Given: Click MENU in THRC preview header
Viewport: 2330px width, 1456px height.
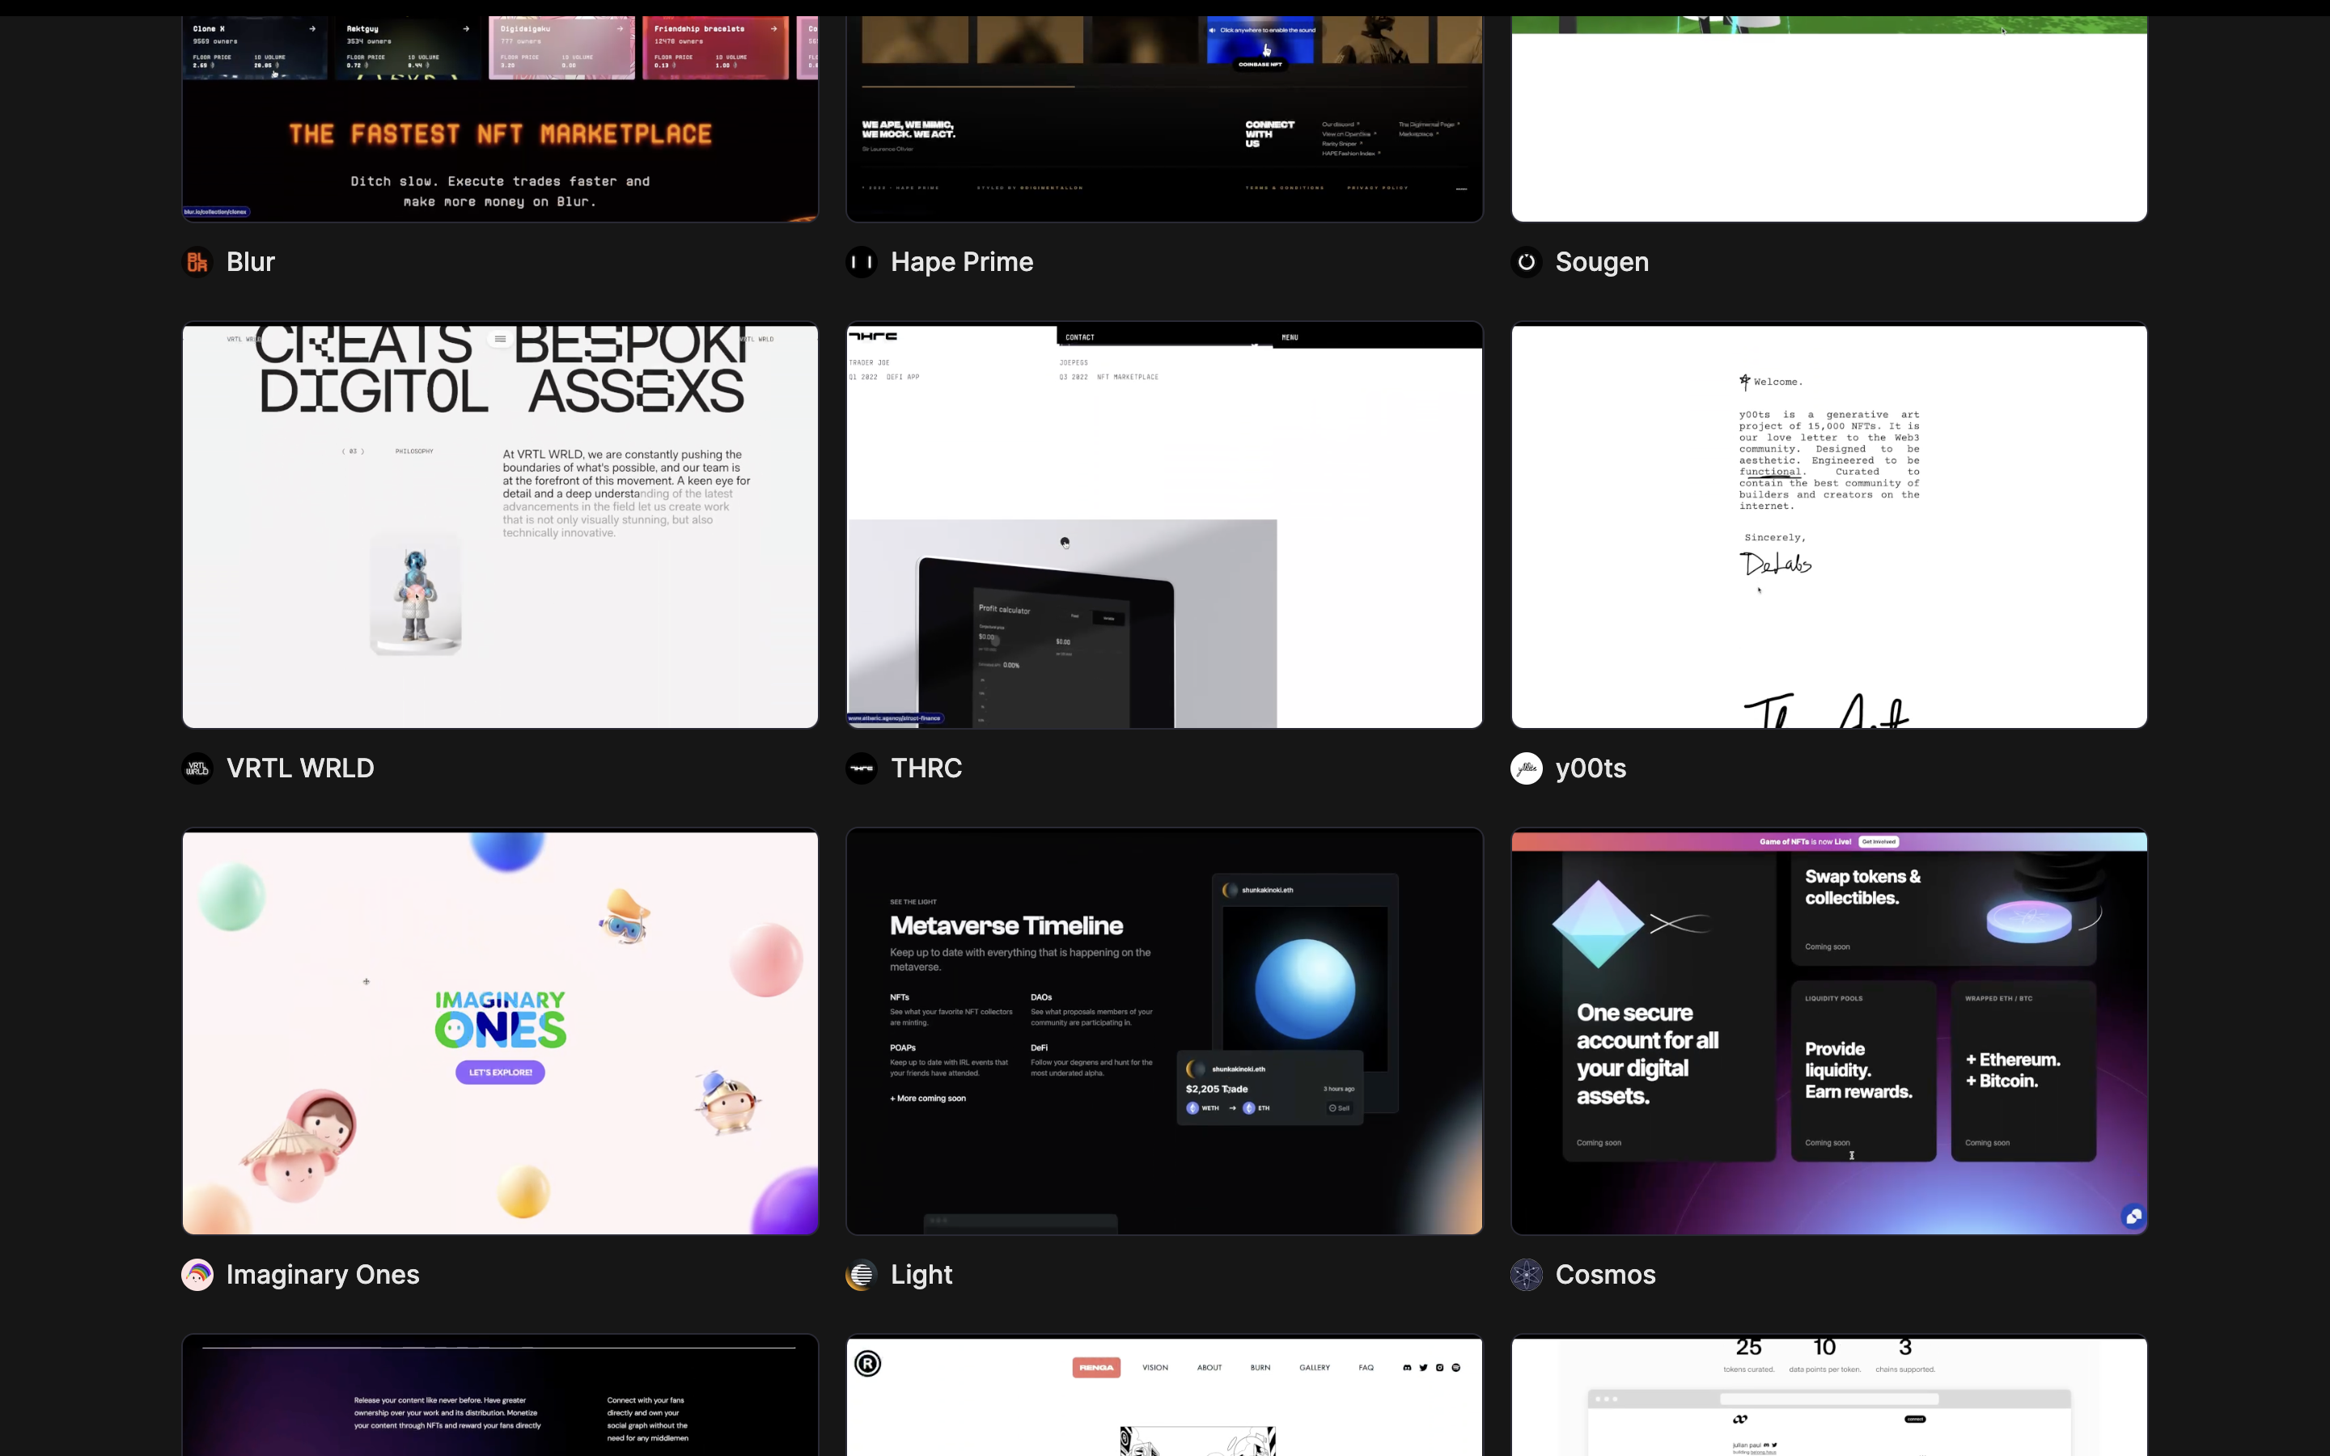Looking at the screenshot, I should (1290, 337).
